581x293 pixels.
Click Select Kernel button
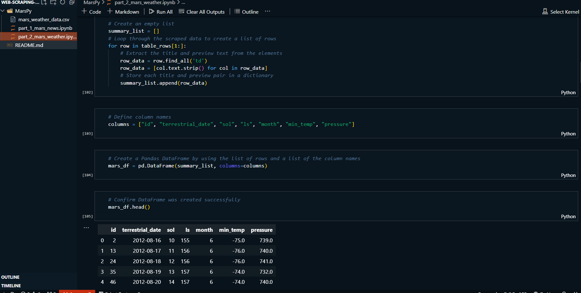click(561, 12)
